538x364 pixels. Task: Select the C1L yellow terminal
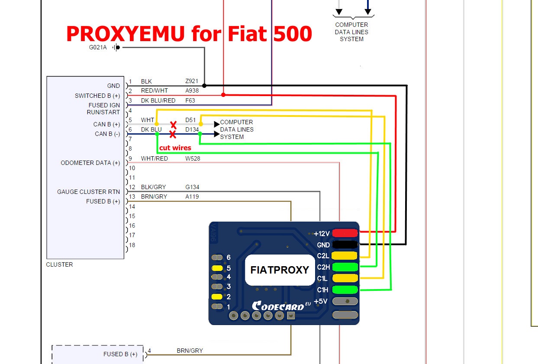click(x=344, y=278)
